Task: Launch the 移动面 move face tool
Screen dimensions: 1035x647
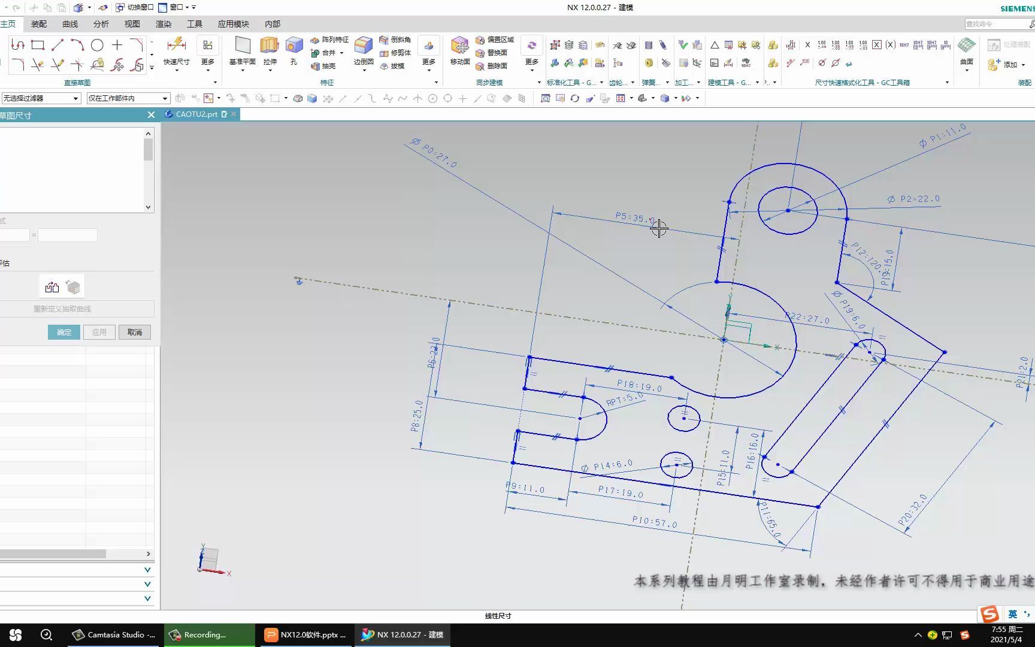Action: pos(460,46)
